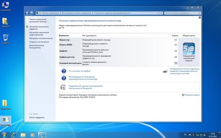Image resolution: width=221 pixels, height=138 pixels.
Task: Select the 'Графика:' row label
Action: [x=63, y=51]
